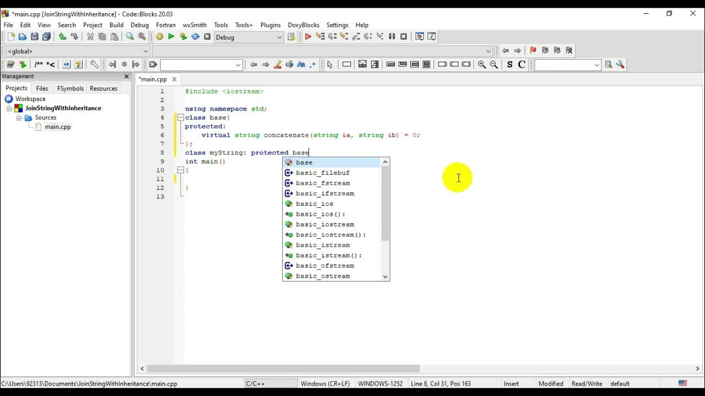This screenshot has width=705, height=396.
Task: Undo the last edit
Action: (62, 37)
